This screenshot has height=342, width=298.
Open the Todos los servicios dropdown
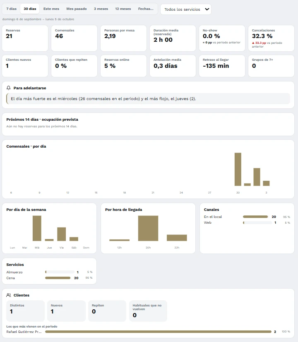point(186,9)
